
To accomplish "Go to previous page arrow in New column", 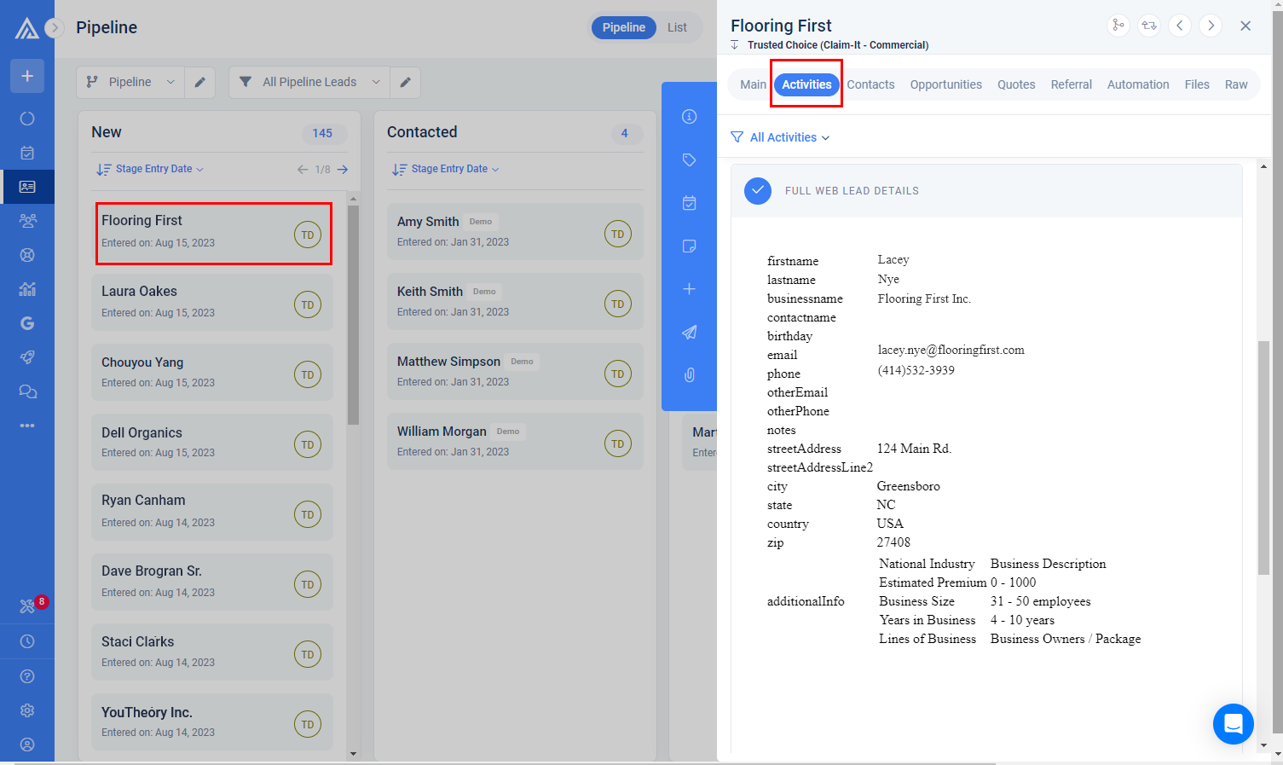I will [303, 170].
